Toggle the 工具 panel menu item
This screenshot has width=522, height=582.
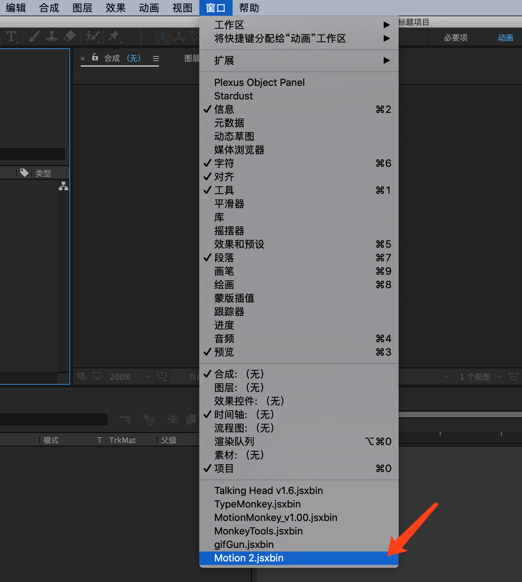point(299,190)
